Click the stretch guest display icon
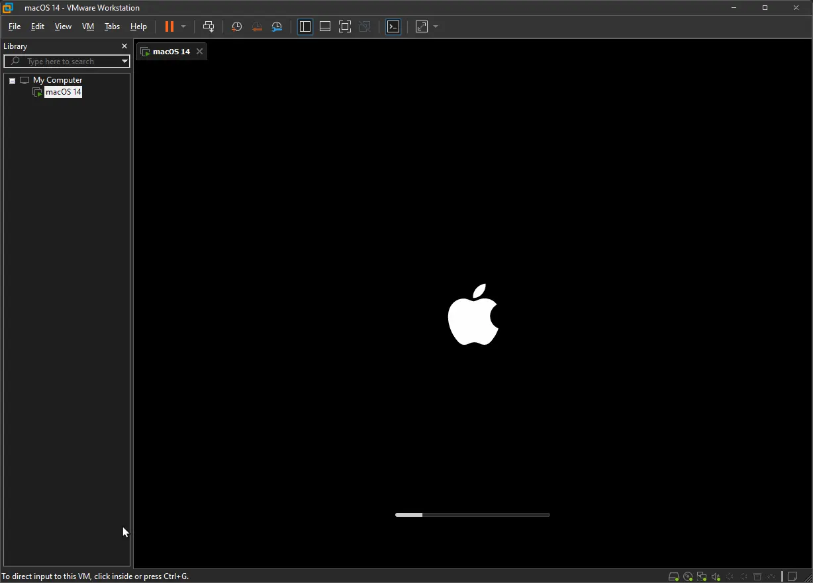Viewport: 813px width, 583px height. tap(422, 26)
